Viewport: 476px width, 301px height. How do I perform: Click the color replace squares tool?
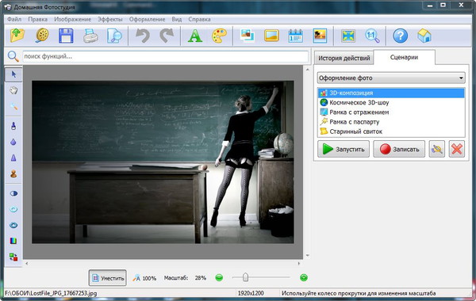[13, 257]
